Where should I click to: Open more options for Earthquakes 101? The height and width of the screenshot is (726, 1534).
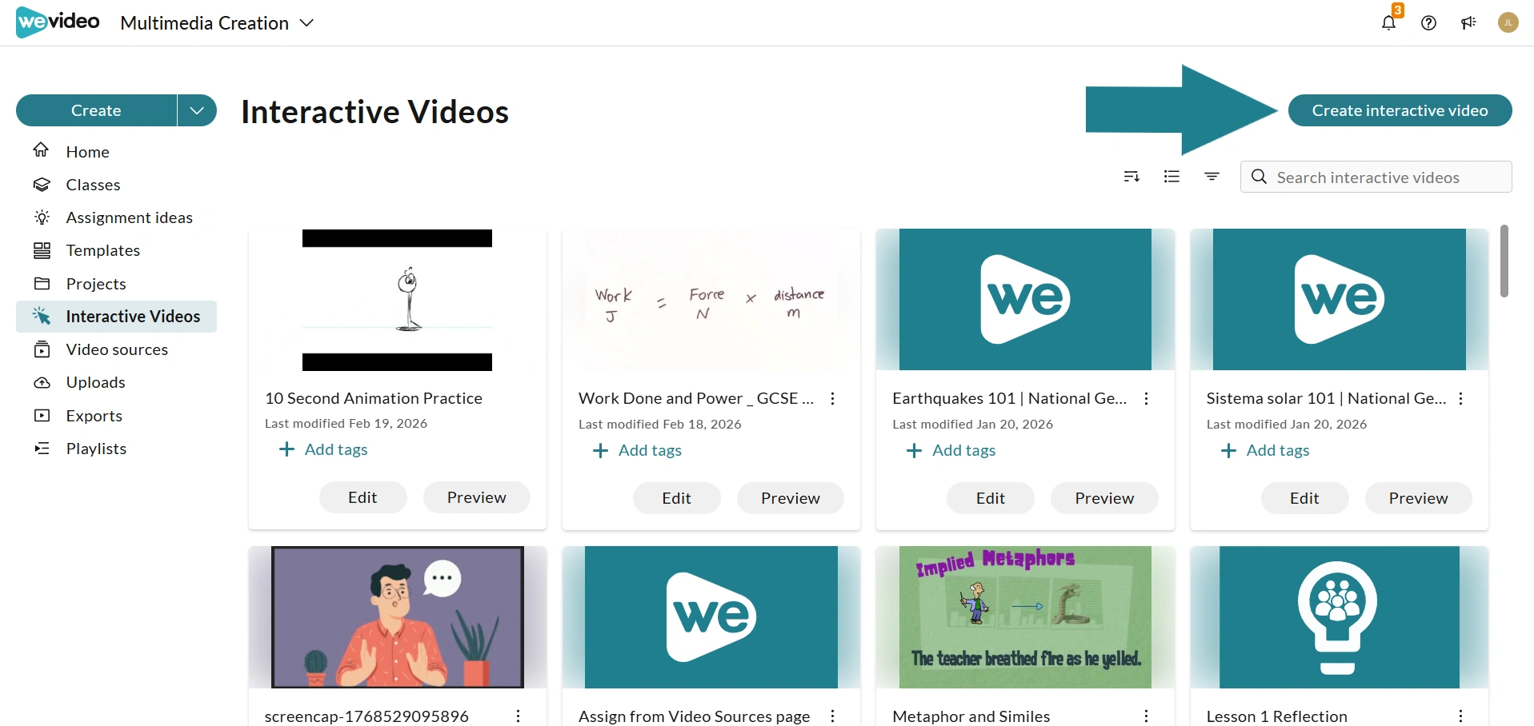[x=1146, y=398]
